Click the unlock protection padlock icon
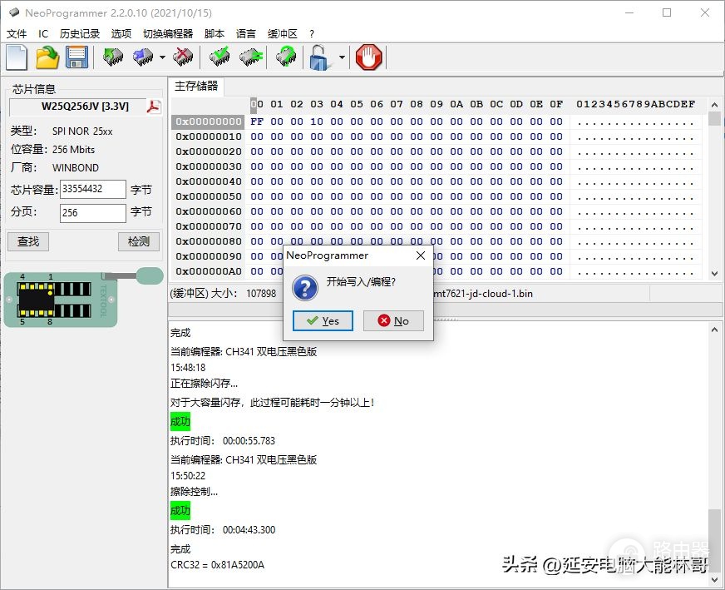This screenshot has height=590, width=725. (320, 57)
